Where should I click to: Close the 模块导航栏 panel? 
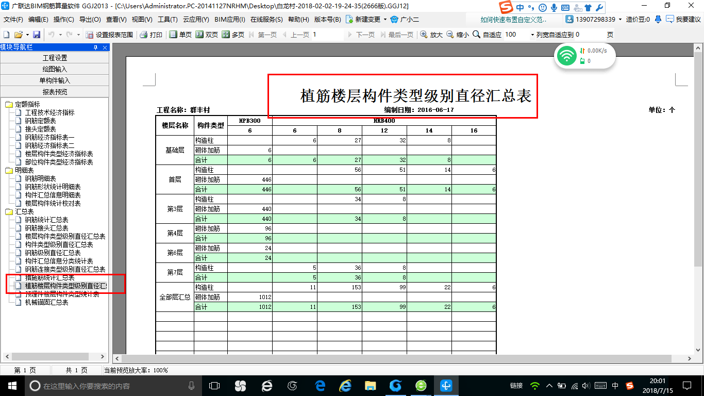tap(105, 47)
